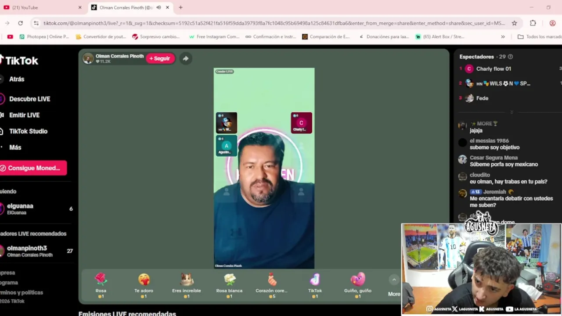Click the forward navigation arrow
Screen dimensions: 562x316
7,23
